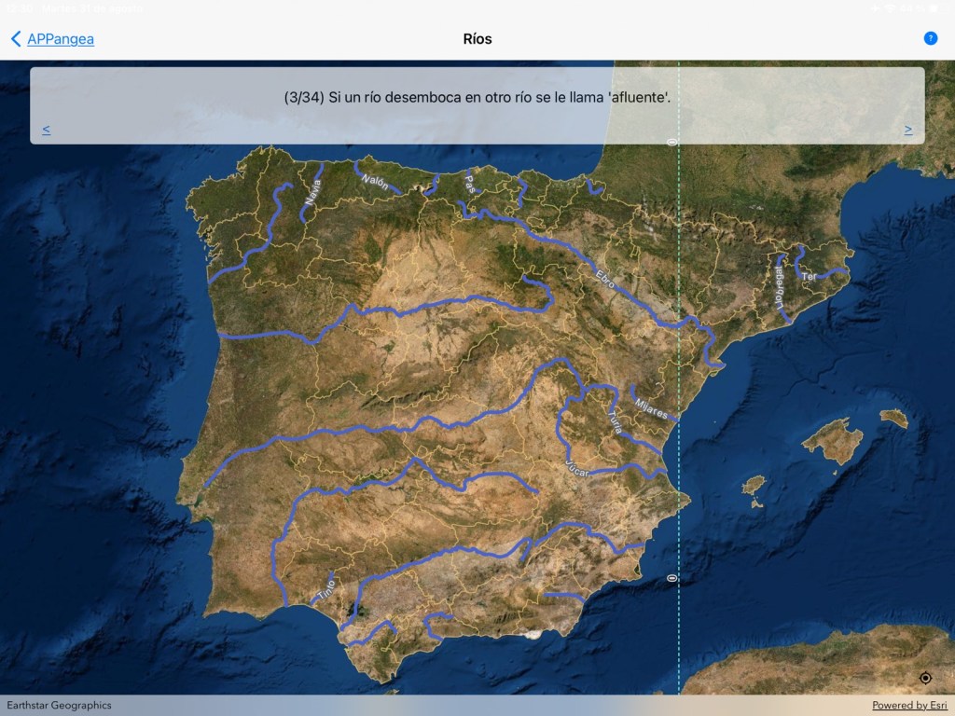The image size is (955, 716).
Task: Select the Ebro river label
Action: [x=605, y=278]
